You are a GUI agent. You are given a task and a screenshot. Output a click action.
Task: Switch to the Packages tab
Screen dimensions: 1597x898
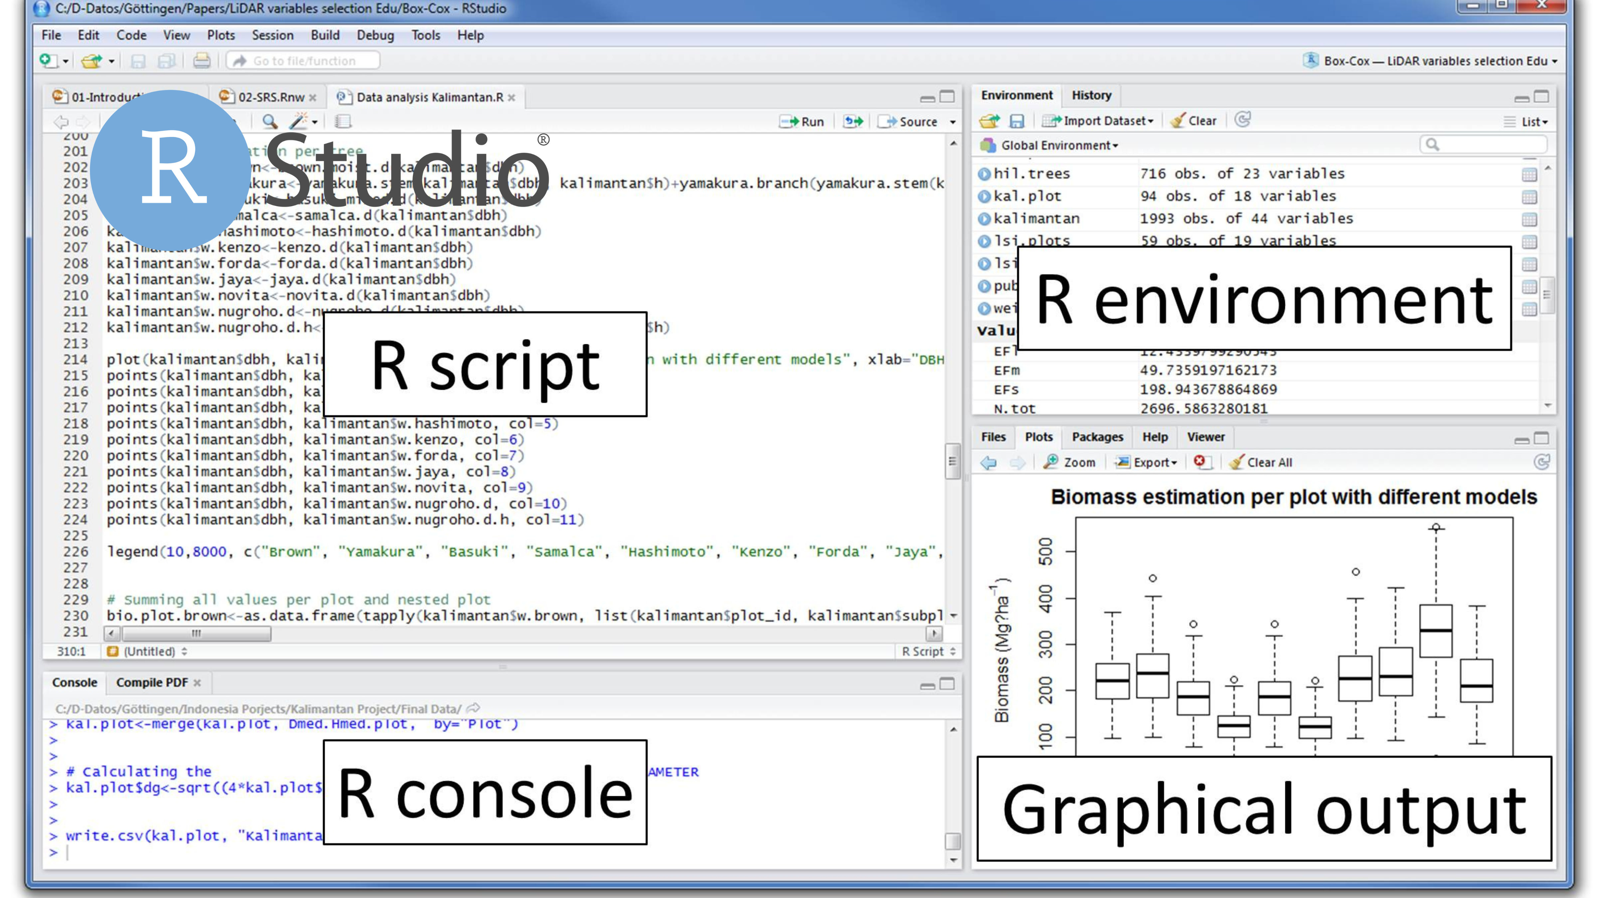click(1097, 437)
